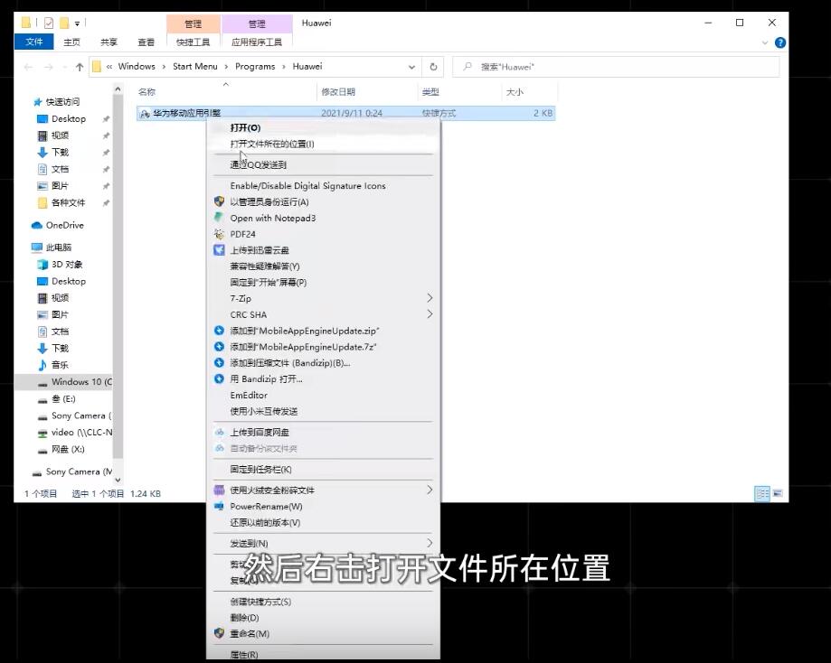
Task: Click the navigation pane scrollbar
Action: 118,271
